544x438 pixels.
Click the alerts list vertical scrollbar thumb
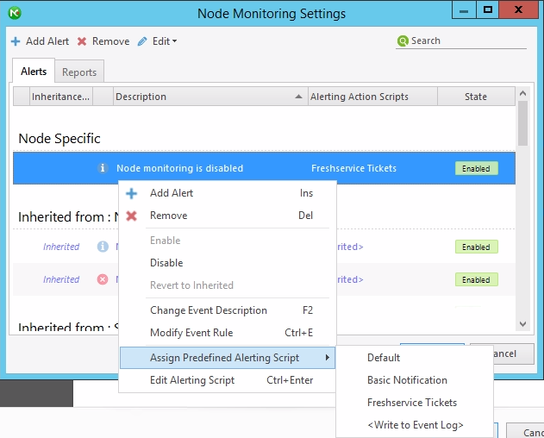[x=522, y=123]
